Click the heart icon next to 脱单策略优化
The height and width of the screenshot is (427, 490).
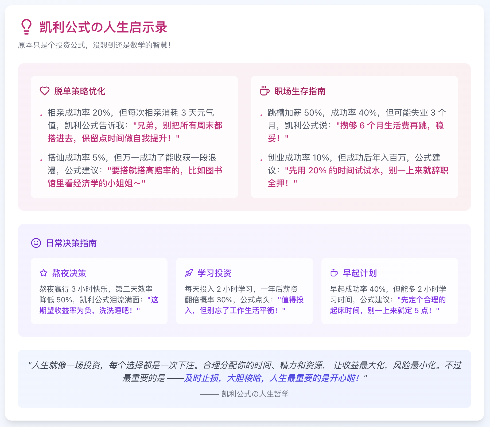point(45,91)
